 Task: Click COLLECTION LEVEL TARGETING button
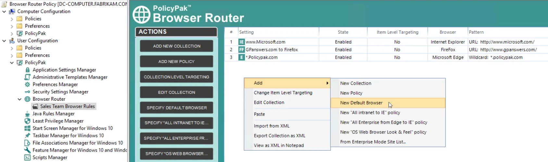click(x=177, y=77)
